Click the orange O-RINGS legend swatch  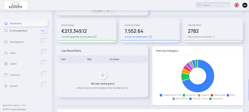point(199,95)
